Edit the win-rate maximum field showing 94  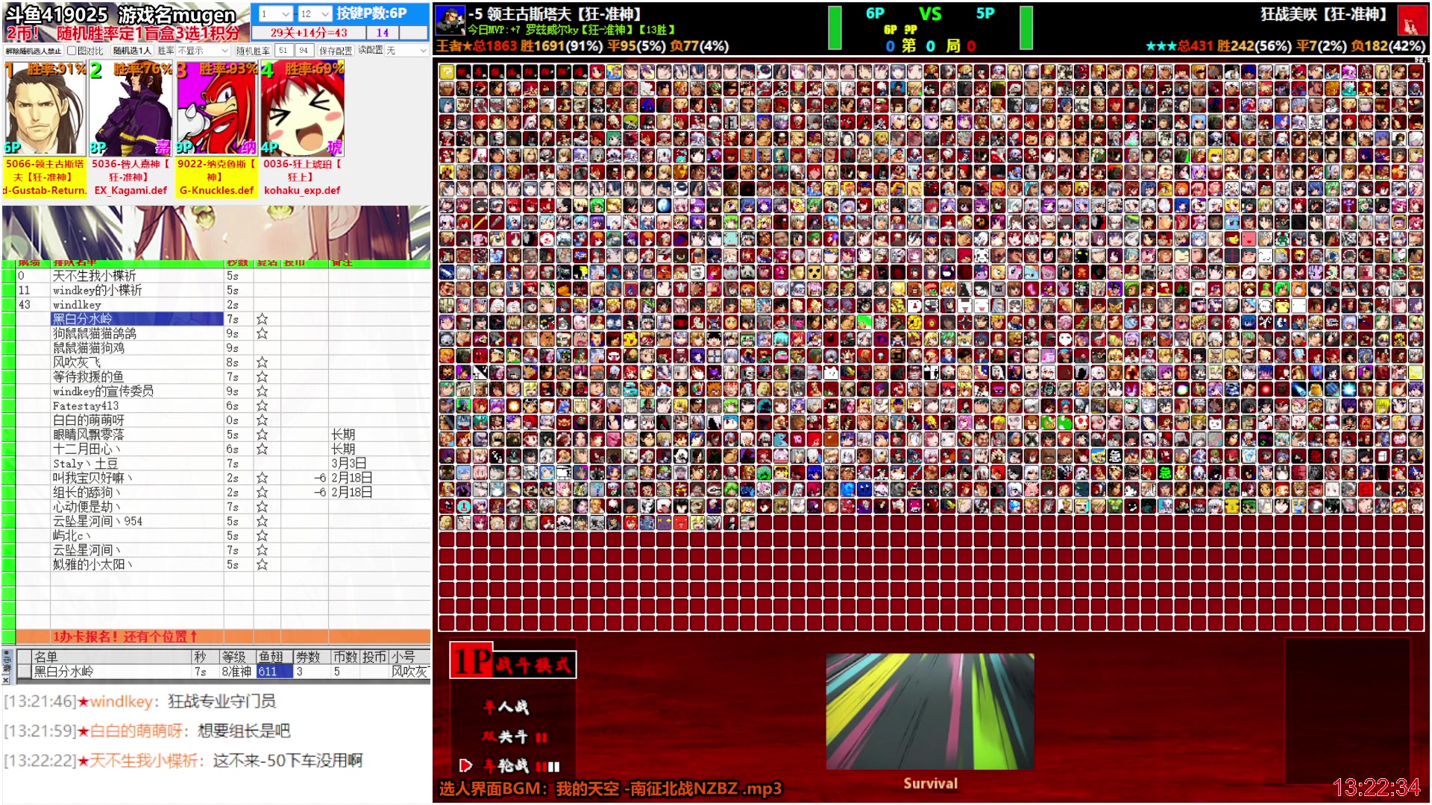click(x=304, y=51)
